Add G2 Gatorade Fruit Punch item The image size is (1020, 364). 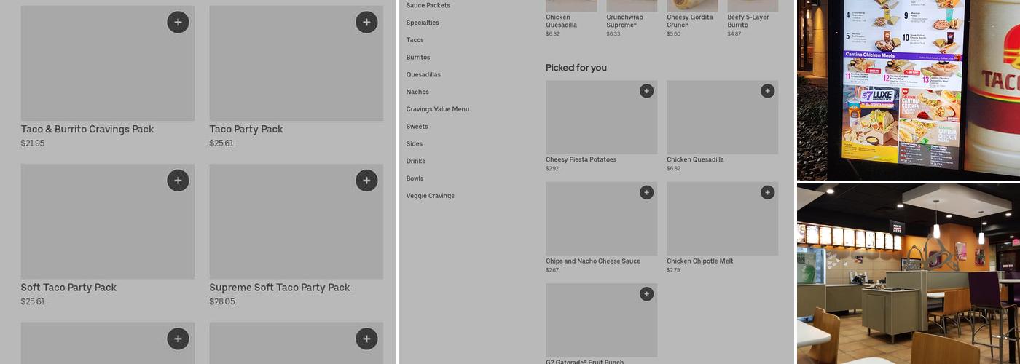(646, 294)
